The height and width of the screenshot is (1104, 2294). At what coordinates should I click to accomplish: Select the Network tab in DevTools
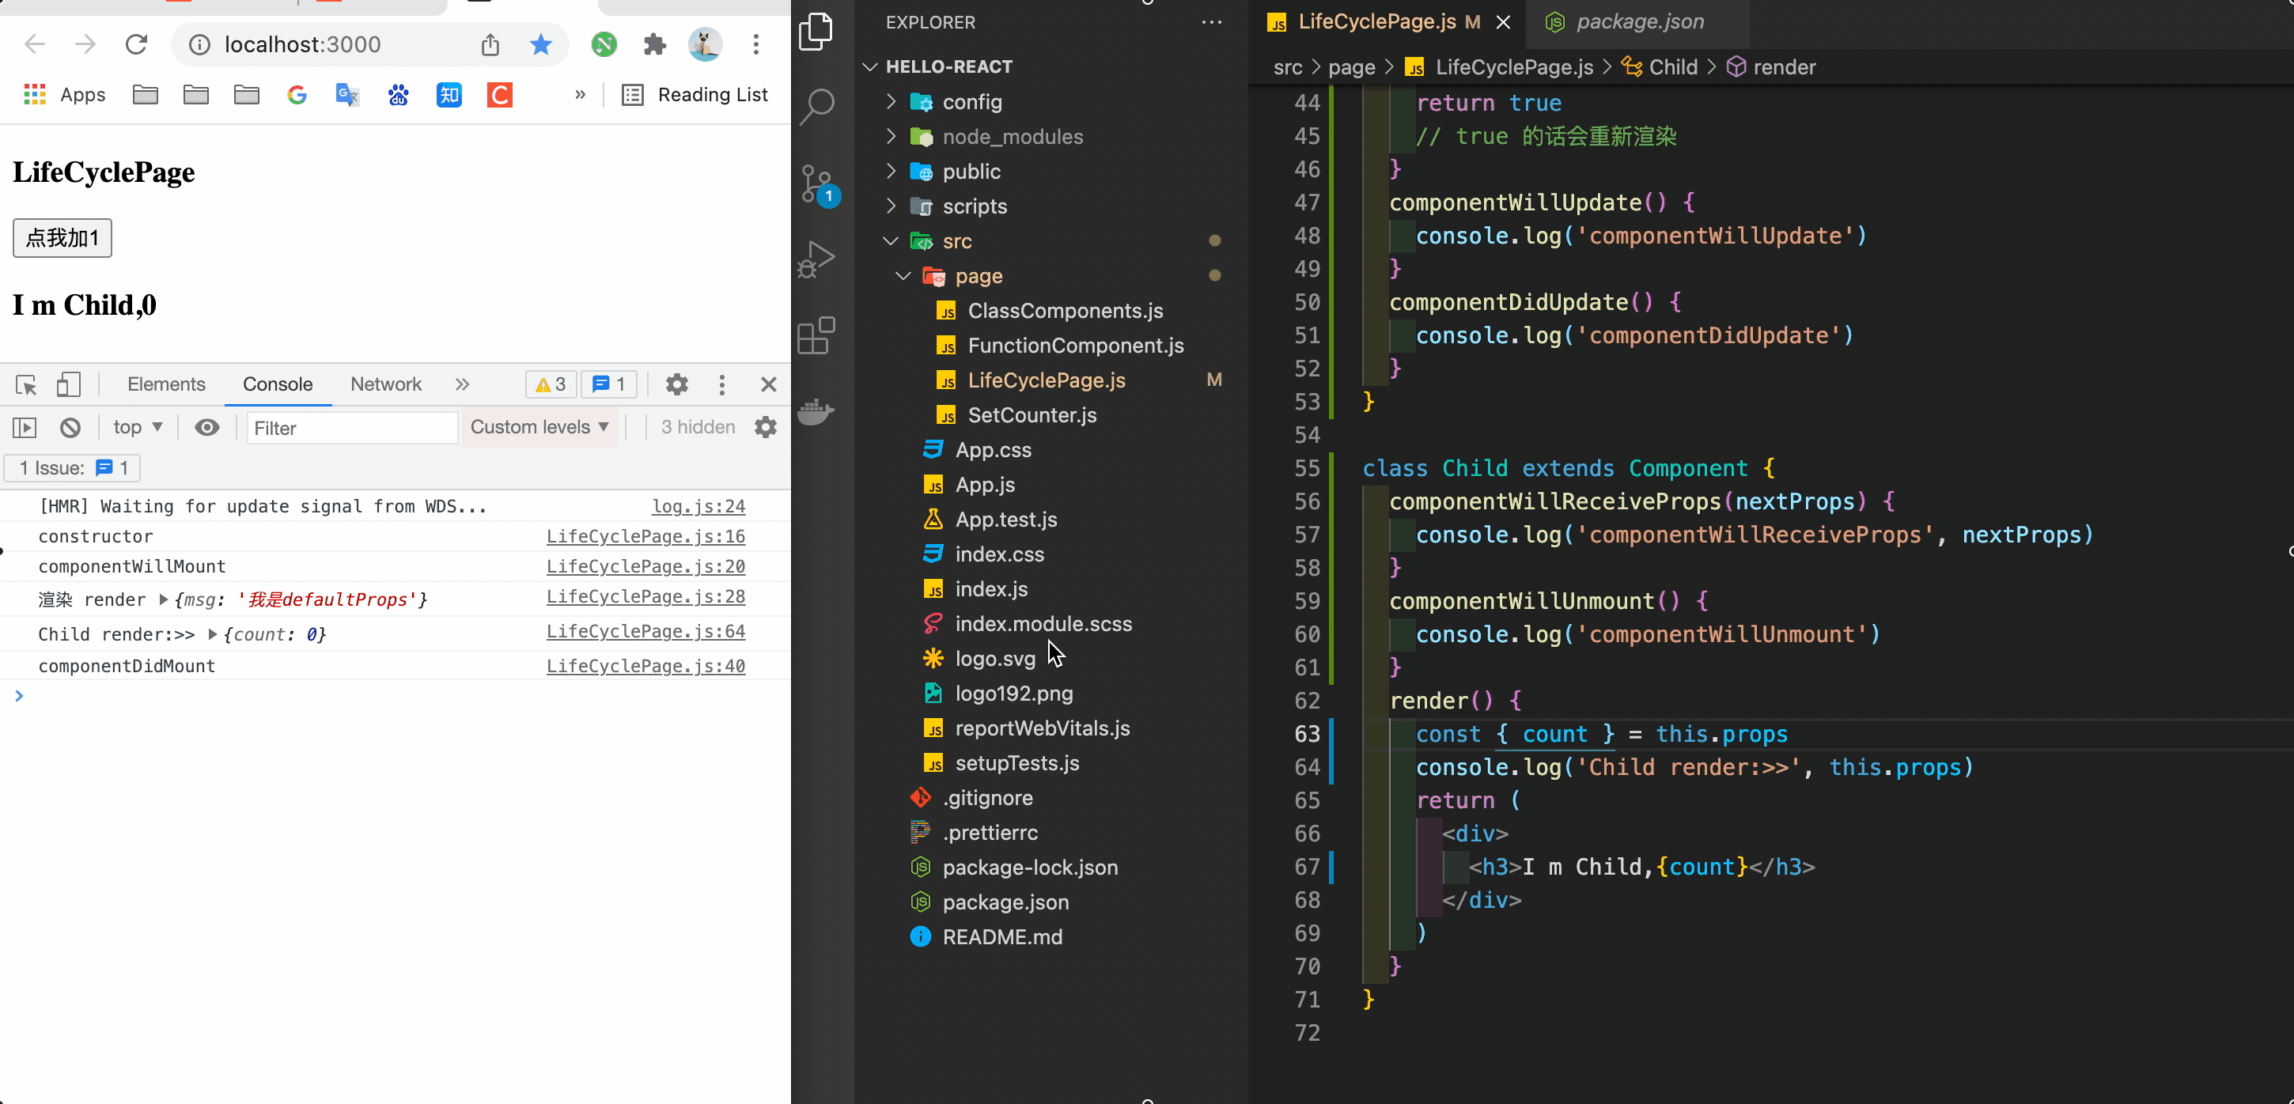(384, 383)
